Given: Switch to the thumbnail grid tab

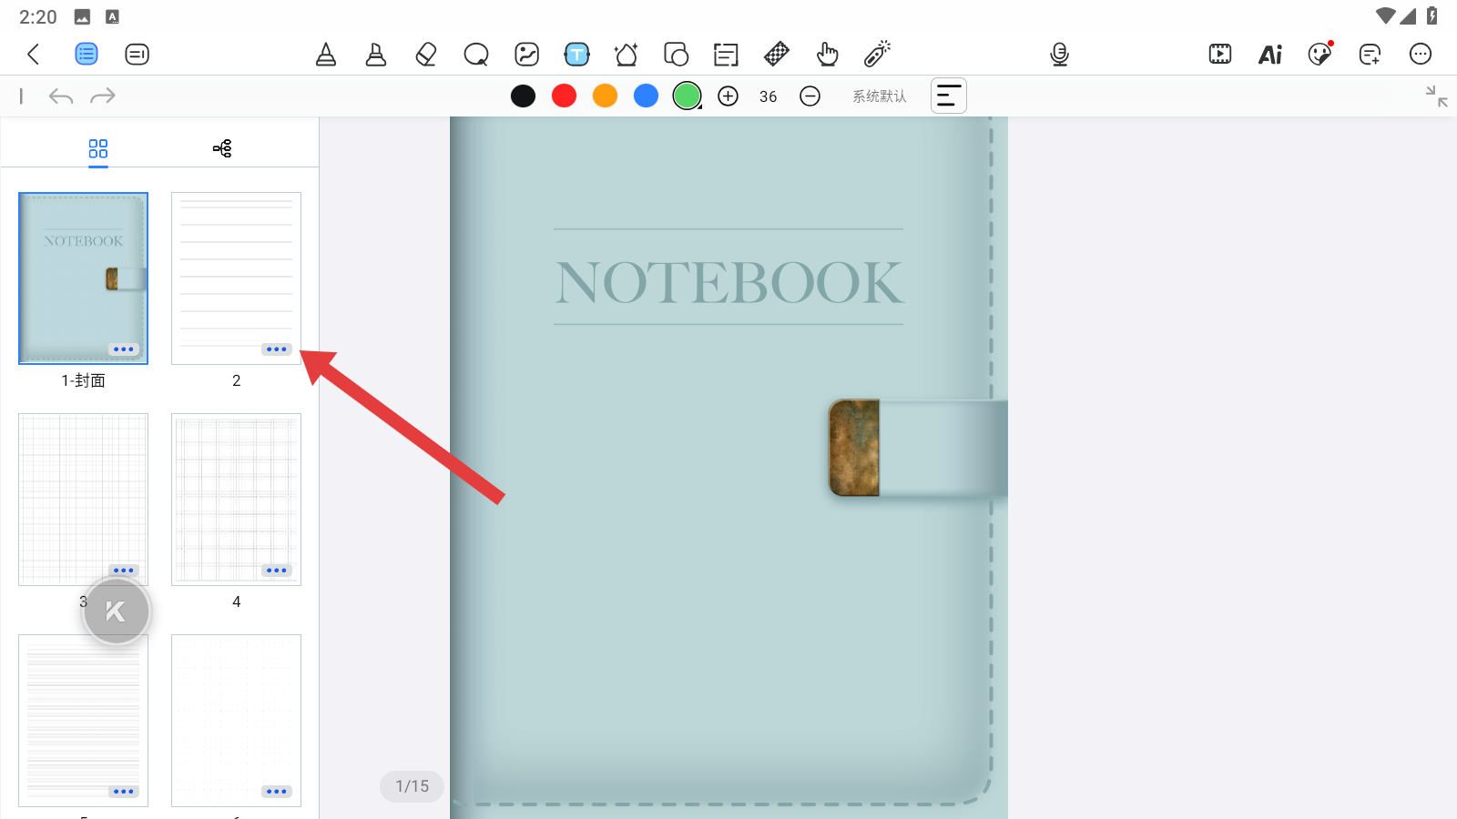Looking at the screenshot, I should [x=98, y=148].
